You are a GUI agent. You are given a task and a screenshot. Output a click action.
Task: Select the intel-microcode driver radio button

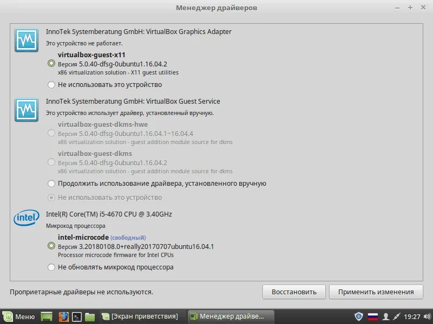(x=51, y=246)
